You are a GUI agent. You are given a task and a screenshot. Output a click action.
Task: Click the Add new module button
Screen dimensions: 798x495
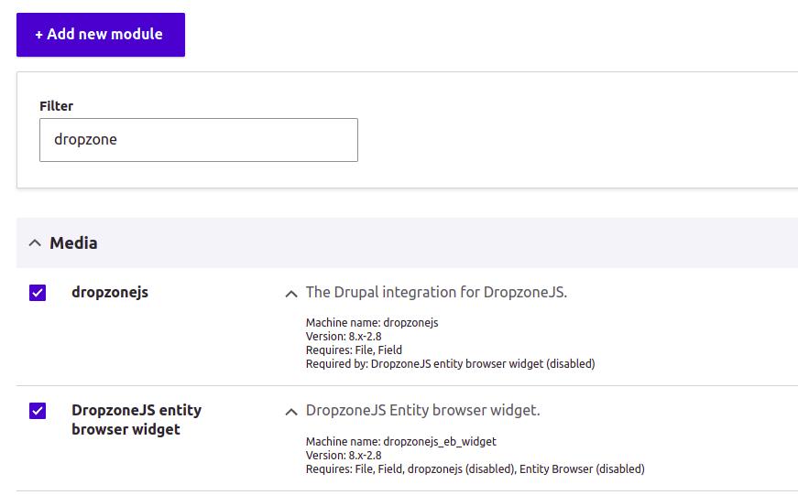(100, 35)
